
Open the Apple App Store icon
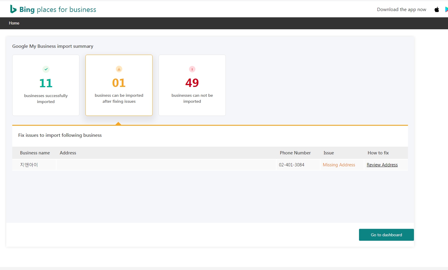tap(437, 10)
